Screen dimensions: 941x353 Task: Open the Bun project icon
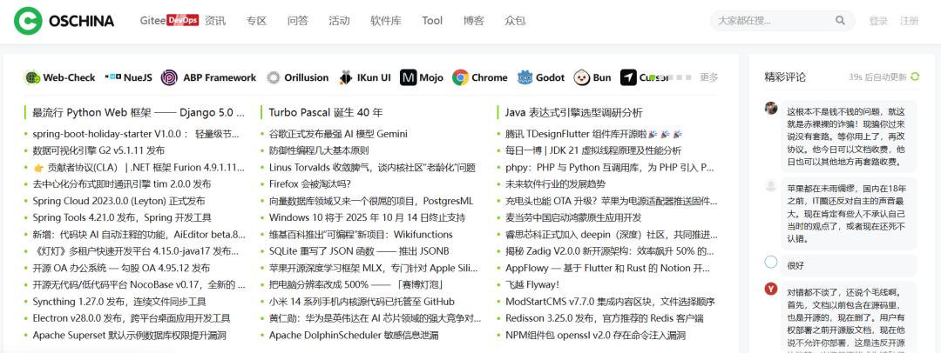click(582, 77)
